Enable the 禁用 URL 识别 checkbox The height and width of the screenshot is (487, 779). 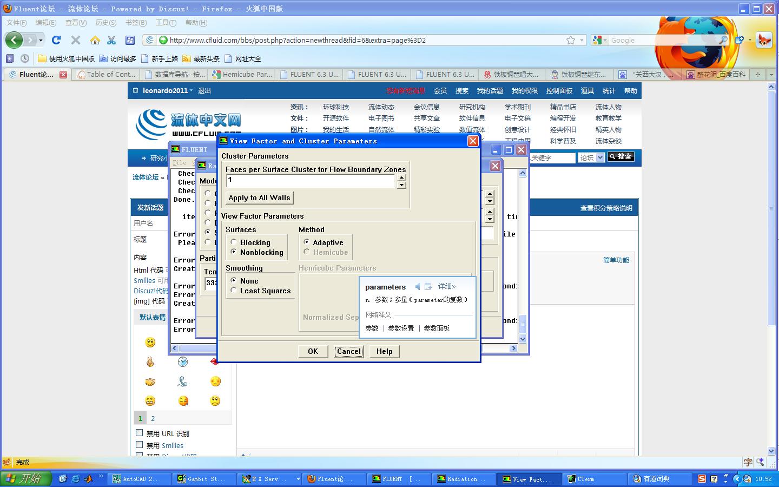pyautogui.click(x=140, y=433)
